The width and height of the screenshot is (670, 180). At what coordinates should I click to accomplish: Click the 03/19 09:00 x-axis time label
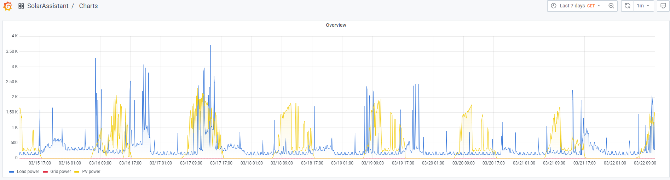click(x=372, y=163)
